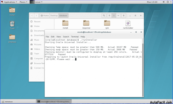
Task: Open Videos in the sidebar
Action: [x=37, y=49]
